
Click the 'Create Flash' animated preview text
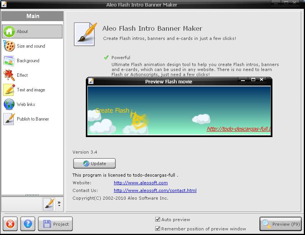(x=112, y=111)
